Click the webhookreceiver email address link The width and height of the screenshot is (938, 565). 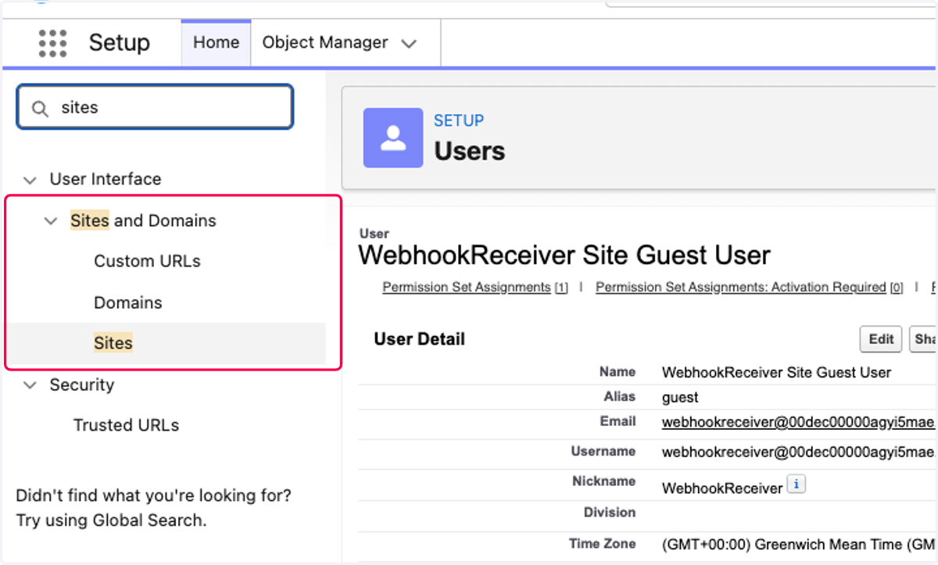[x=798, y=422]
